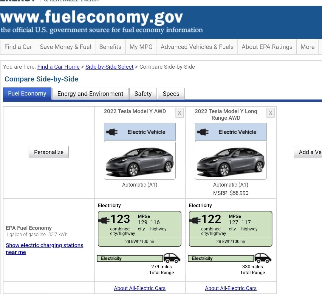Click the 330 miles Total Range text
322x294 pixels.
253,270
